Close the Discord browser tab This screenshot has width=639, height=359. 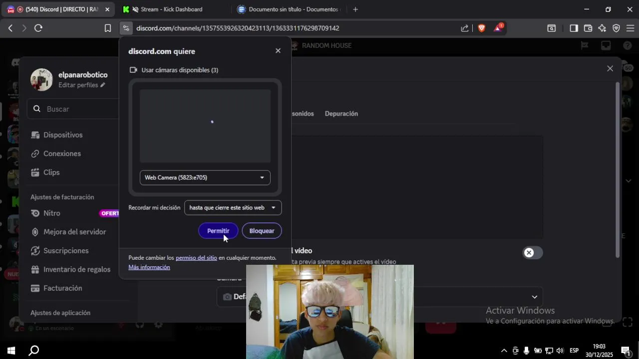[x=107, y=9]
